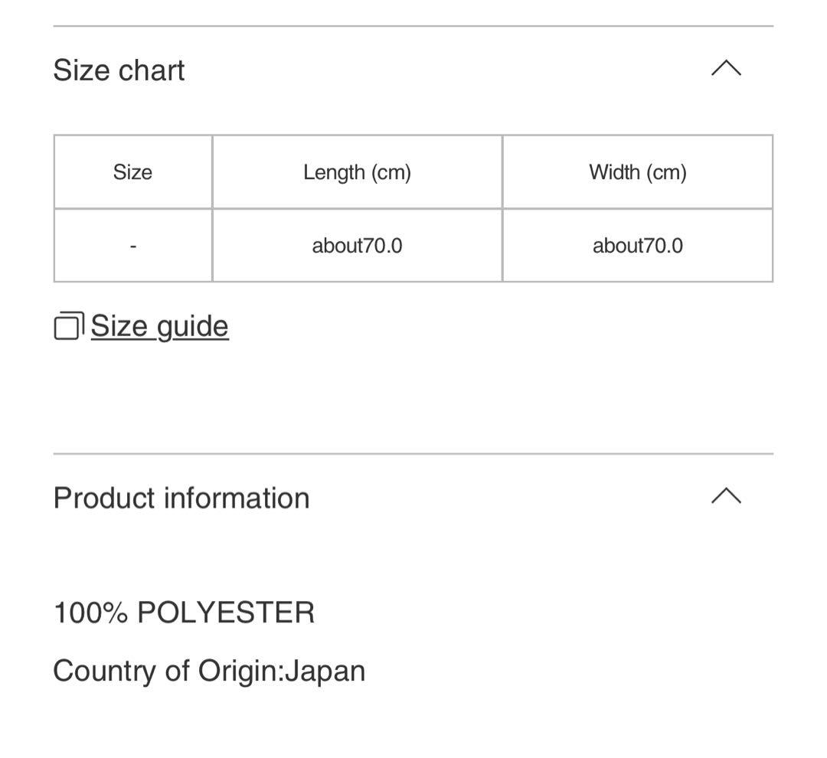Click the word POLYESTER in product information
Viewport: 827px width, 758px height.
point(226,613)
